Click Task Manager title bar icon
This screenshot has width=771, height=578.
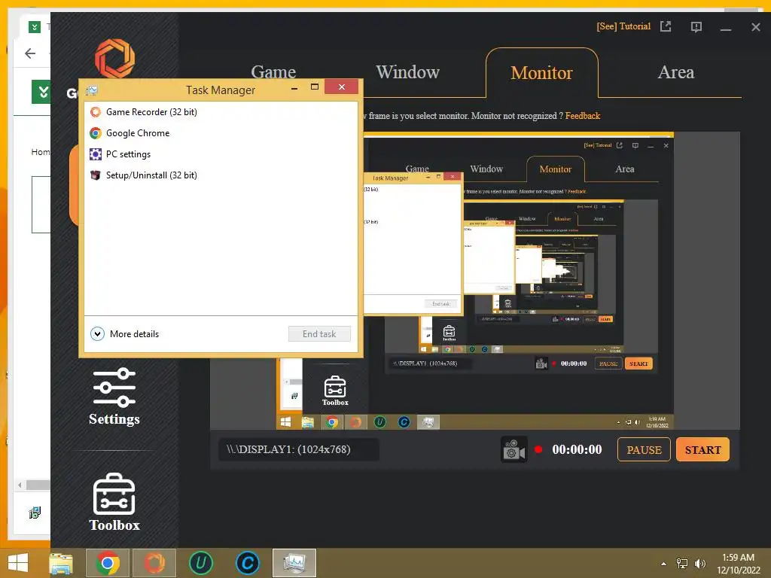click(x=92, y=90)
